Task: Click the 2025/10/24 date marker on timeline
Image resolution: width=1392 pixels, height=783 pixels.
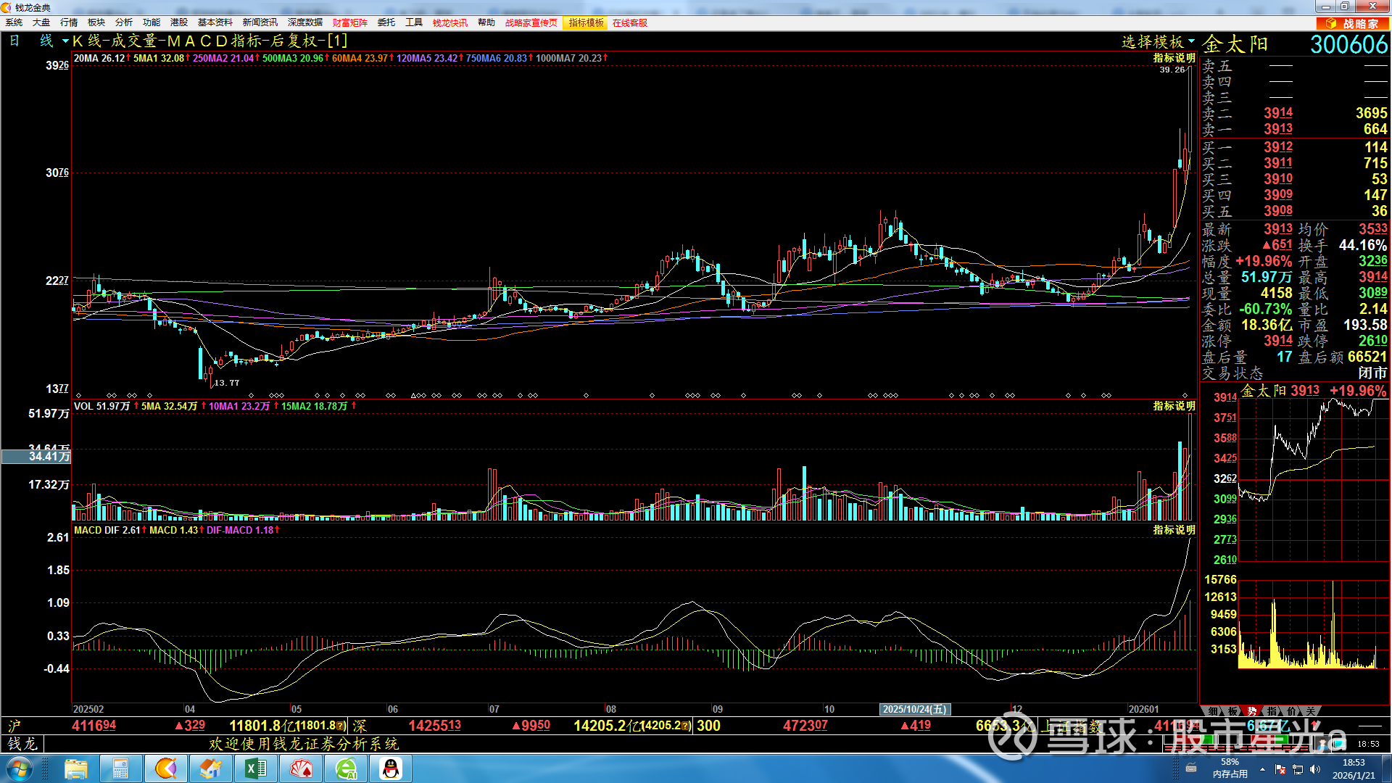Action: click(914, 709)
